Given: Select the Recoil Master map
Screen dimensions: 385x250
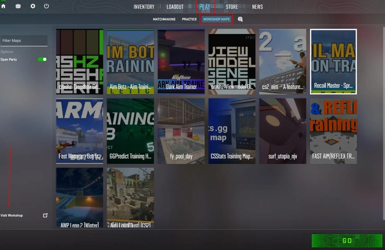Looking at the screenshot, I should coord(333,62).
